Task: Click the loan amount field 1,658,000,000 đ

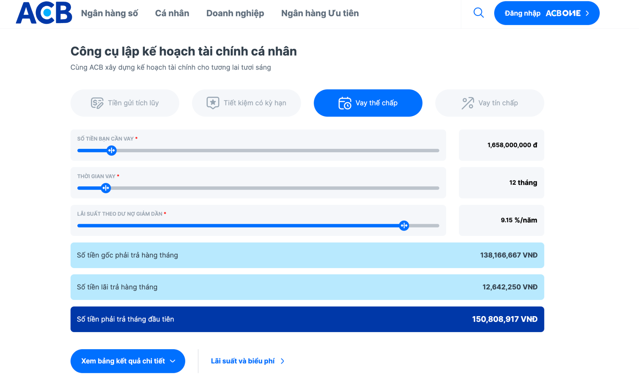Action: [501, 145]
